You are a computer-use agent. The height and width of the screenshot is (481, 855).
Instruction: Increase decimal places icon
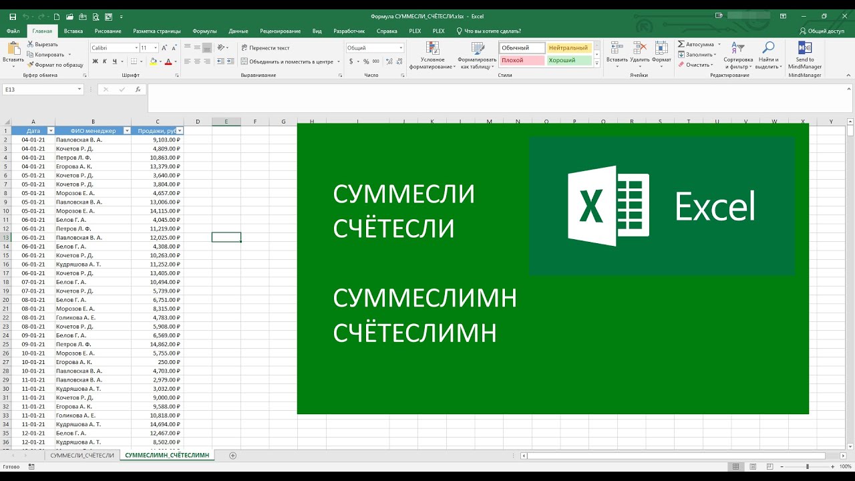pos(389,61)
